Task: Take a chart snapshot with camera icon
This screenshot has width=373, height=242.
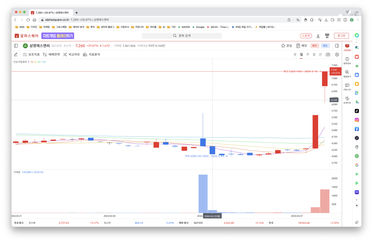Action: [328, 55]
